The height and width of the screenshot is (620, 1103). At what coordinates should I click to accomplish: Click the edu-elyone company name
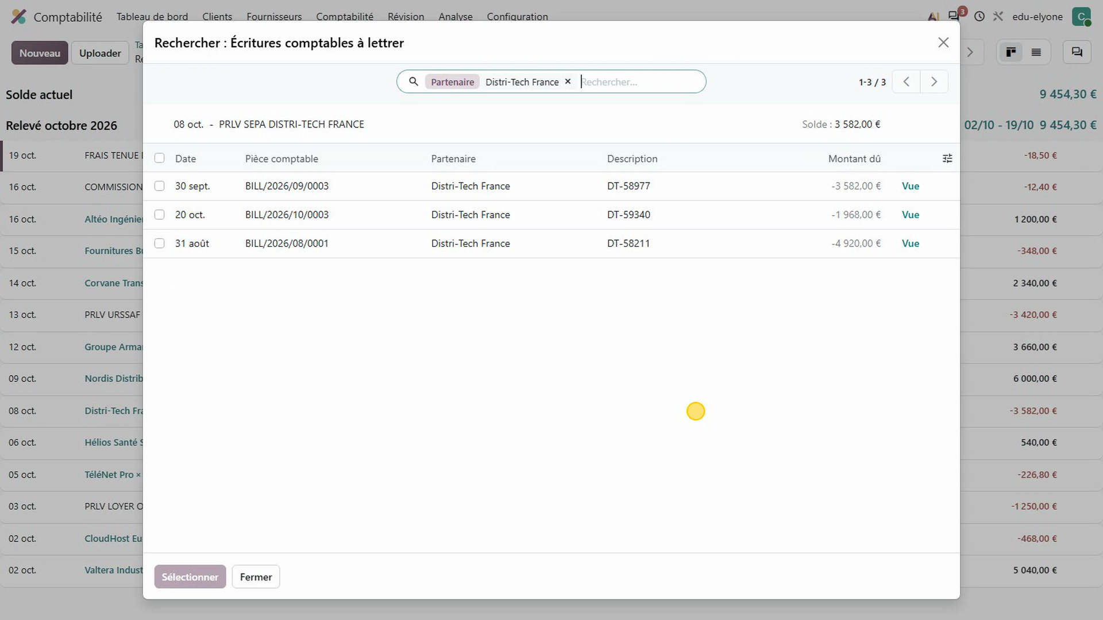(x=1038, y=17)
